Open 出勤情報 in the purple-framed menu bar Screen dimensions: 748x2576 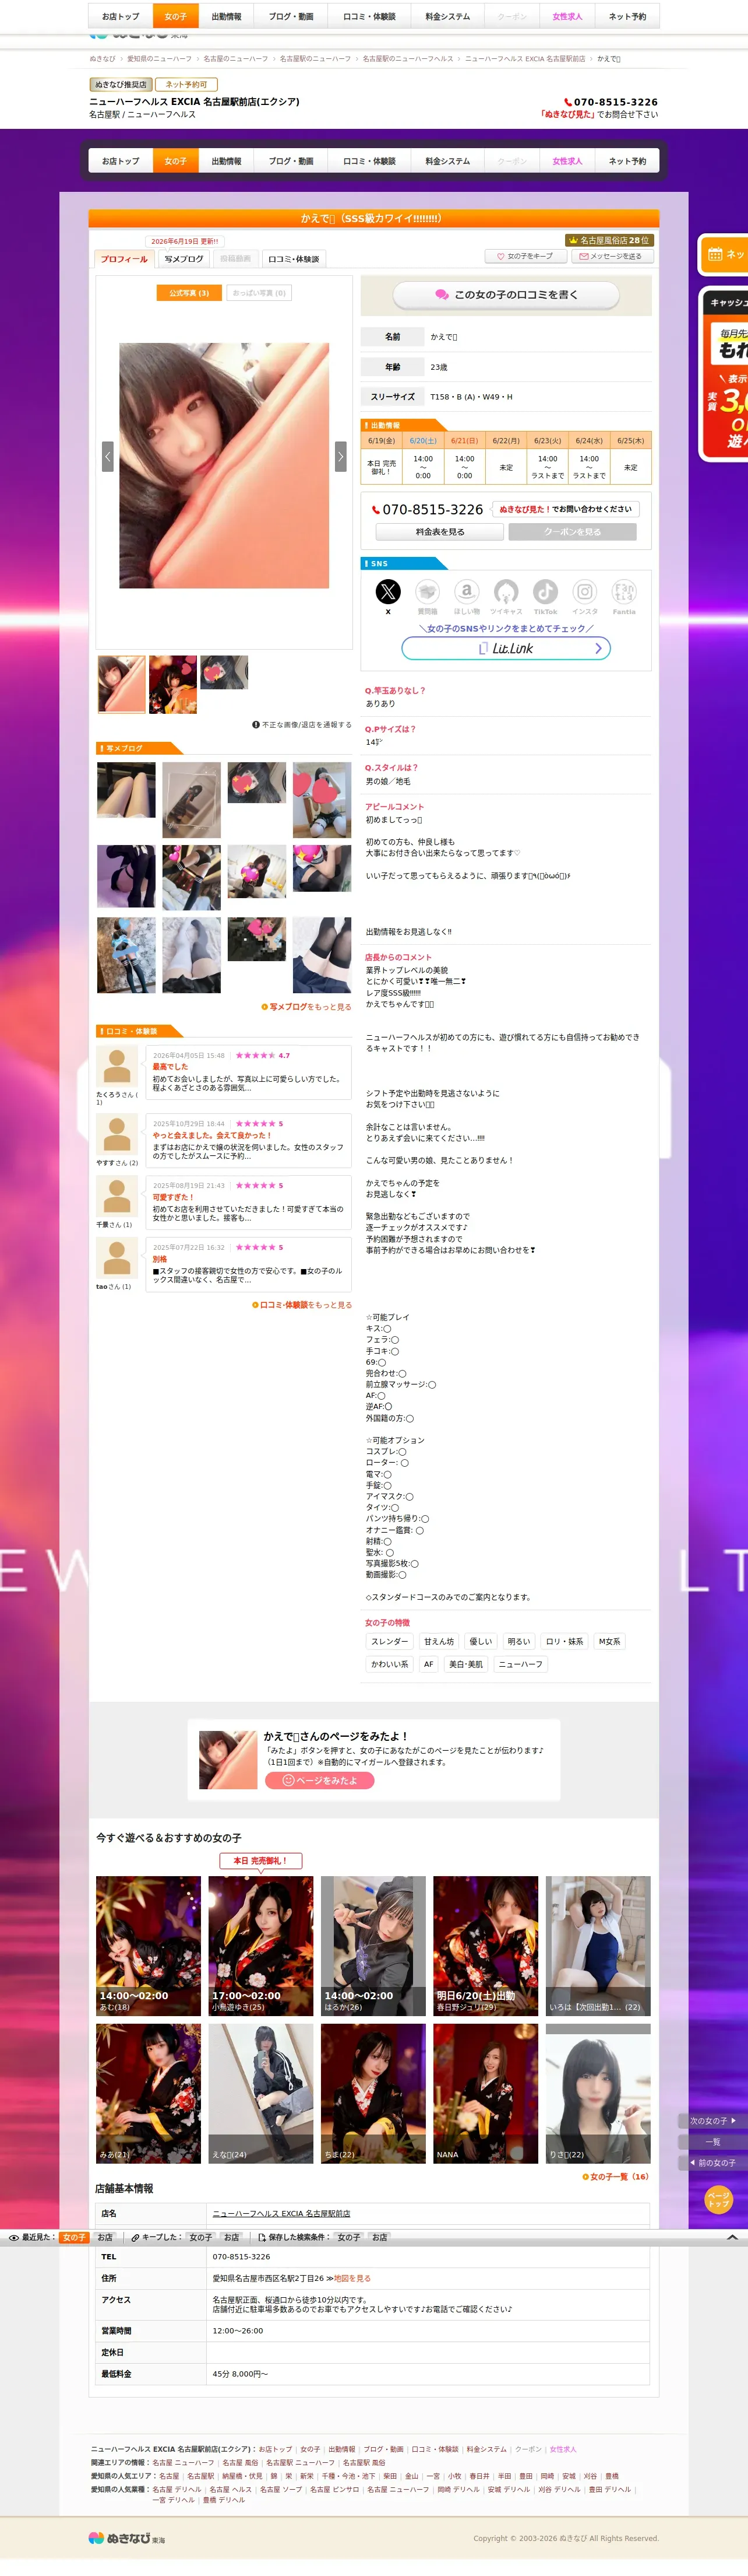(x=227, y=161)
